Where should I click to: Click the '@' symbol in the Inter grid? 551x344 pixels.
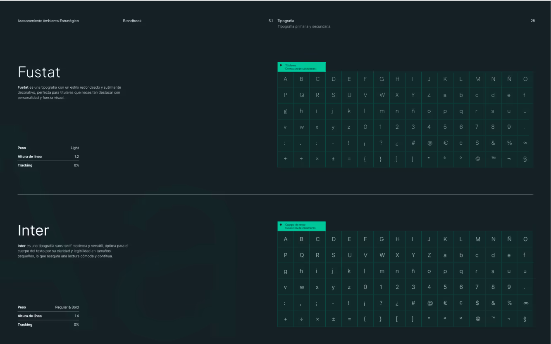429,303
